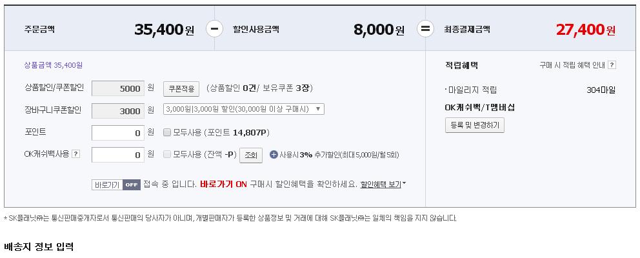640x258 pixels.
Task: Click the 포인트 amount input field
Action: [x=118, y=133]
